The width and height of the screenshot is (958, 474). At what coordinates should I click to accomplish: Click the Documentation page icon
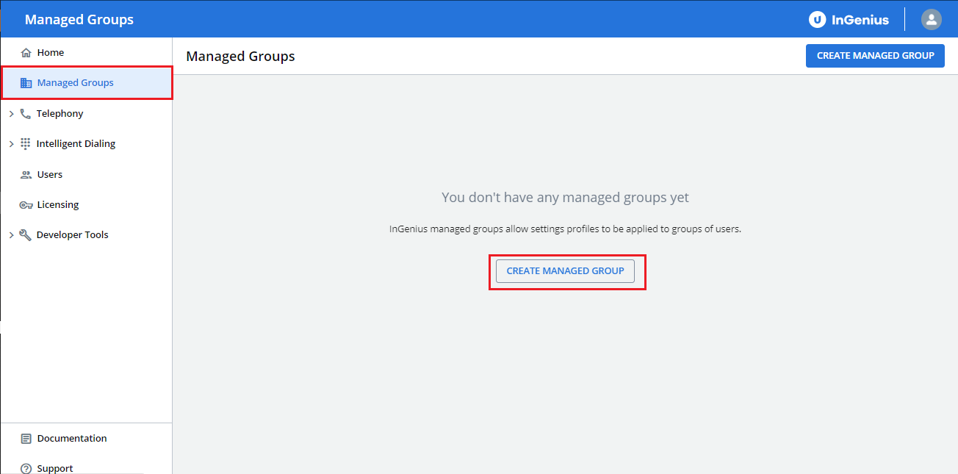click(x=26, y=439)
